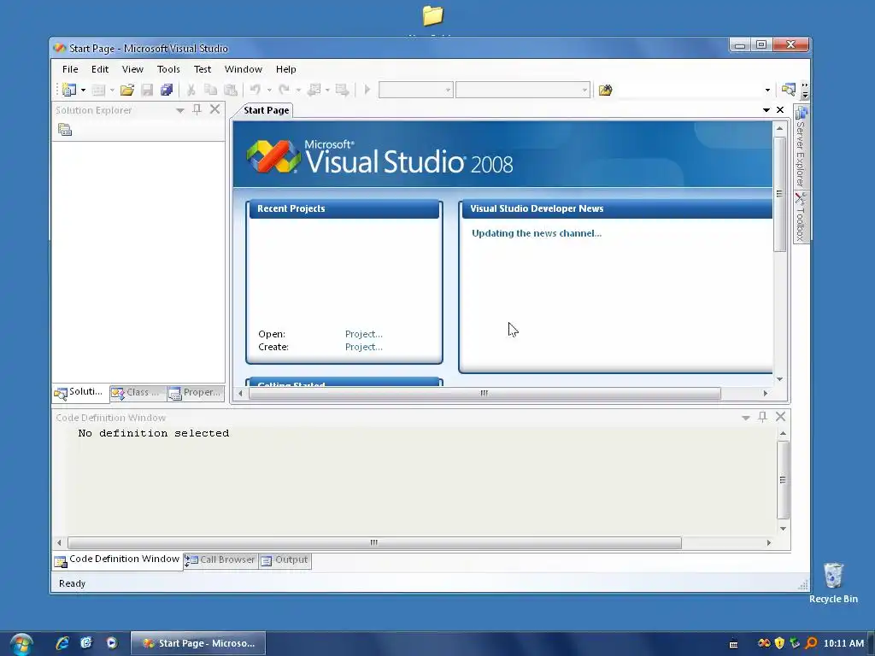The width and height of the screenshot is (875, 656).
Task: Open the Redo history dropdown arrow
Action: pyautogui.click(x=298, y=90)
